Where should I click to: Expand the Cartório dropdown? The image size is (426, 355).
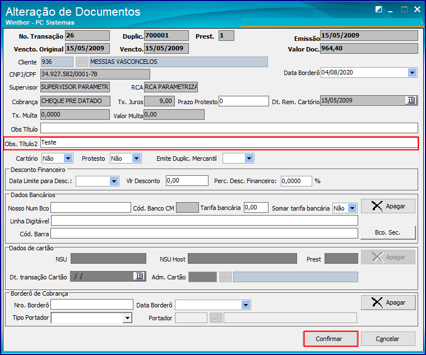pyautogui.click(x=68, y=158)
